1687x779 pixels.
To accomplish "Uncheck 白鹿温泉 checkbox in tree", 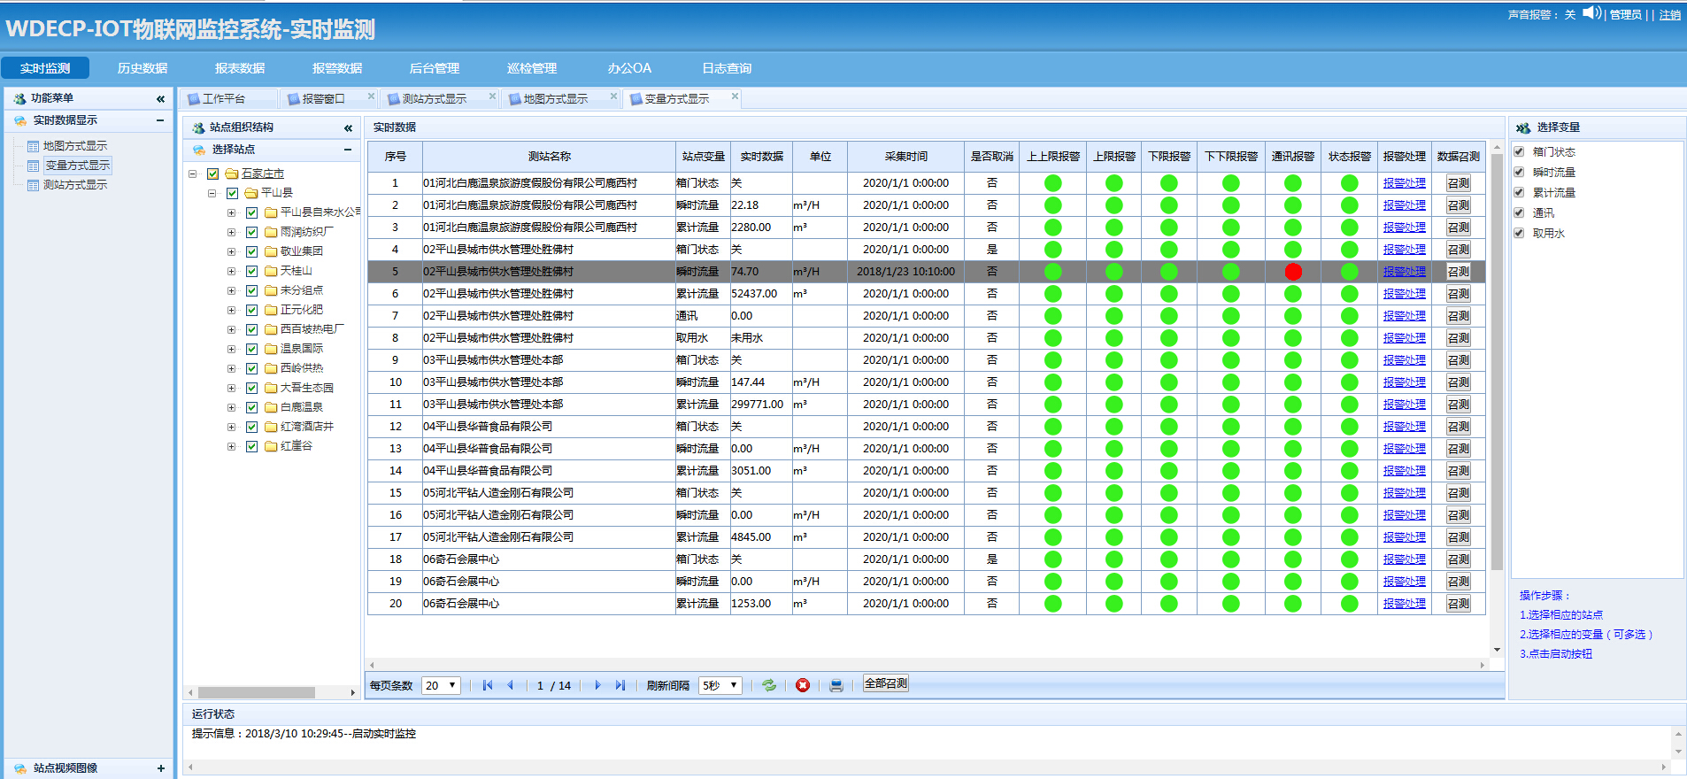I will click(251, 407).
